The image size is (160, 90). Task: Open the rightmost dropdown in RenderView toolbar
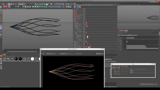point(99,53)
